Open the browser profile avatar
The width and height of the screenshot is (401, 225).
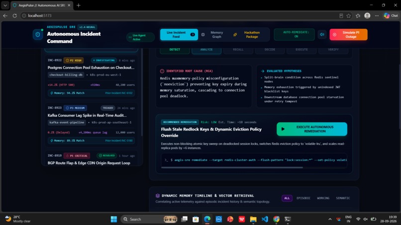click(367, 15)
